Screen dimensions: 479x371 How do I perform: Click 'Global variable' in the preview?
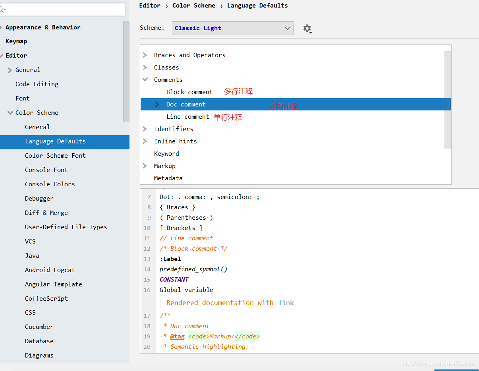186,290
